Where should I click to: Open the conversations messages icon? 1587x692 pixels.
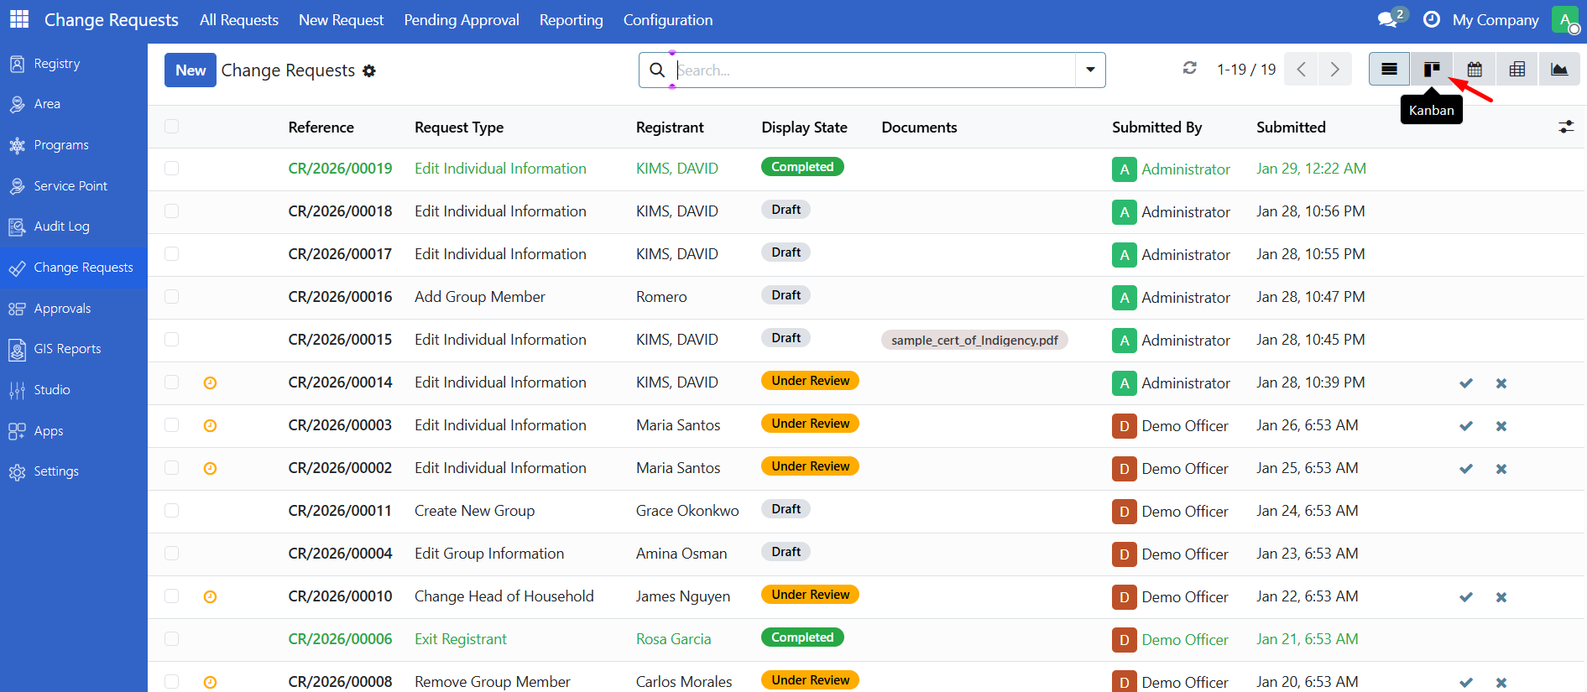pos(1389,19)
